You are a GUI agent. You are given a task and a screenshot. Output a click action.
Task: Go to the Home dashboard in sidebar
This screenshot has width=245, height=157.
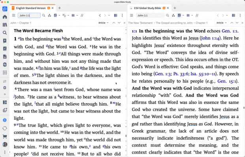click(5, 17)
